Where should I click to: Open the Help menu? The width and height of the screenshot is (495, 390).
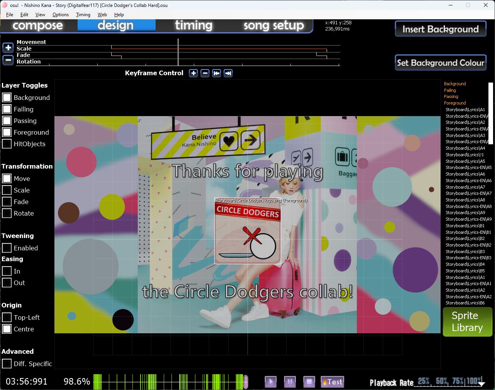point(119,15)
